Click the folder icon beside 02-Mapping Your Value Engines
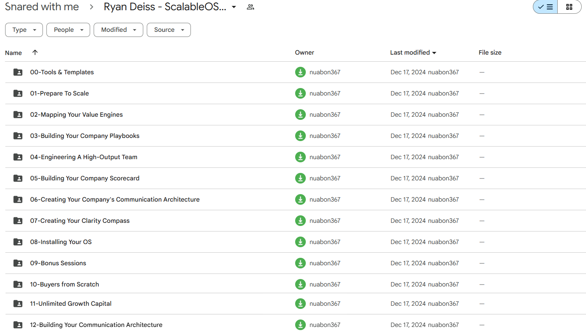The height and width of the screenshot is (336, 586). point(18,115)
